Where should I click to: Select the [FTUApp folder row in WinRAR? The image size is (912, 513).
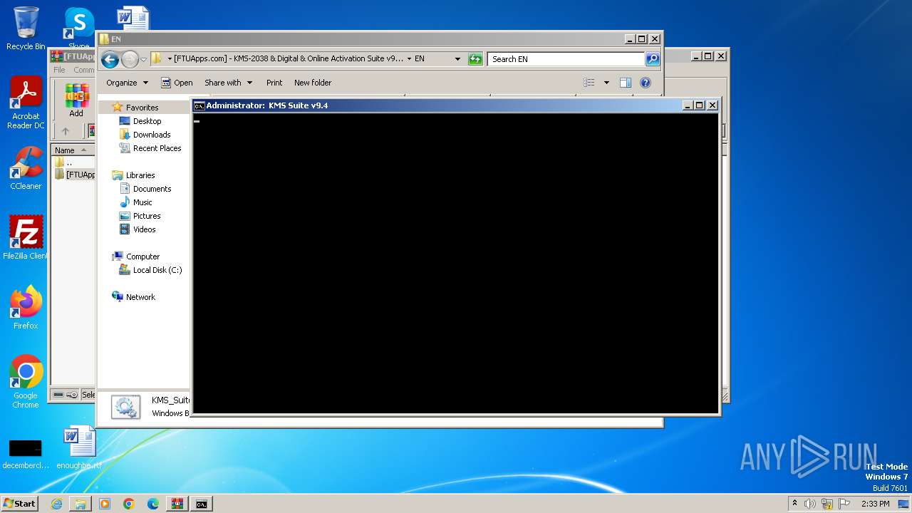click(74, 175)
